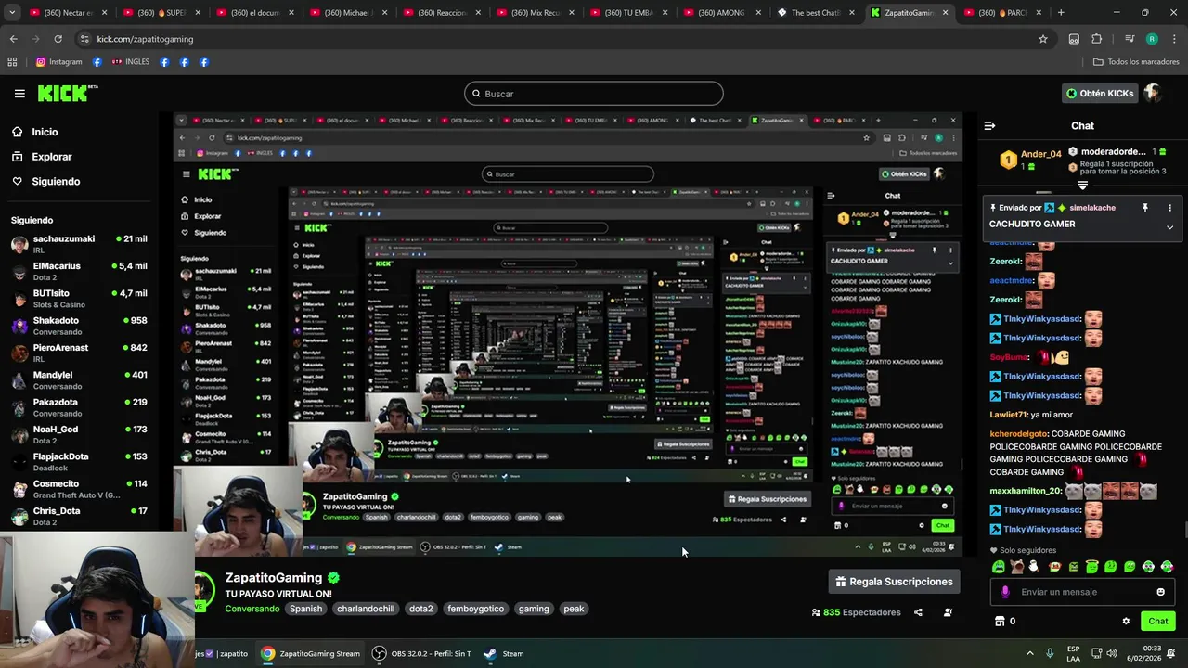Click the femboygotico tag
1188x668 pixels.
coord(475,609)
